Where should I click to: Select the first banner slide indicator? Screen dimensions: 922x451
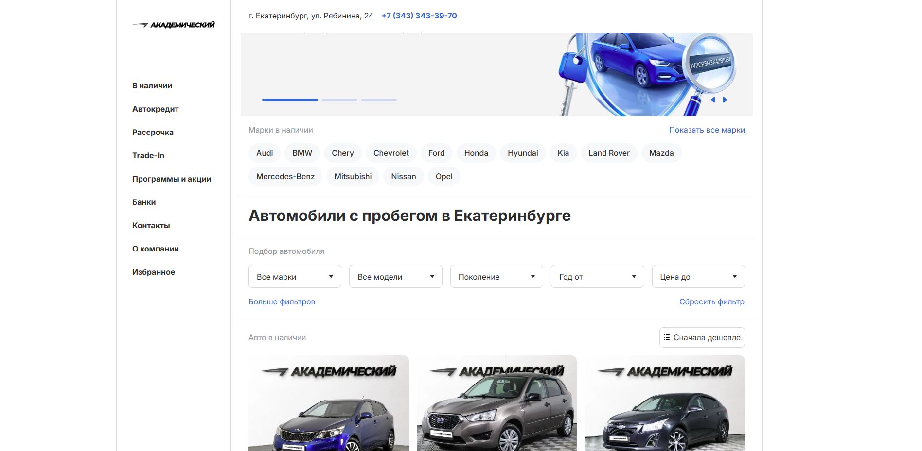(x=290, y=100)
